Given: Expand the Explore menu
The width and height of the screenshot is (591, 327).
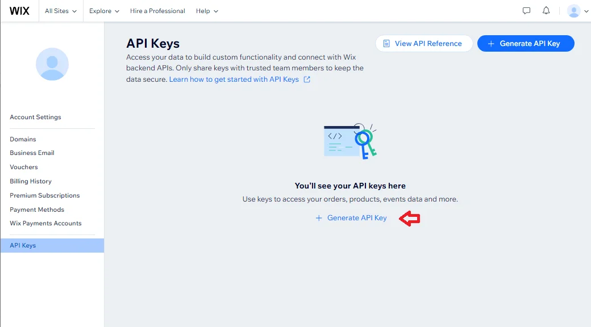Looking at the screenshot, I should pos(103,10).
